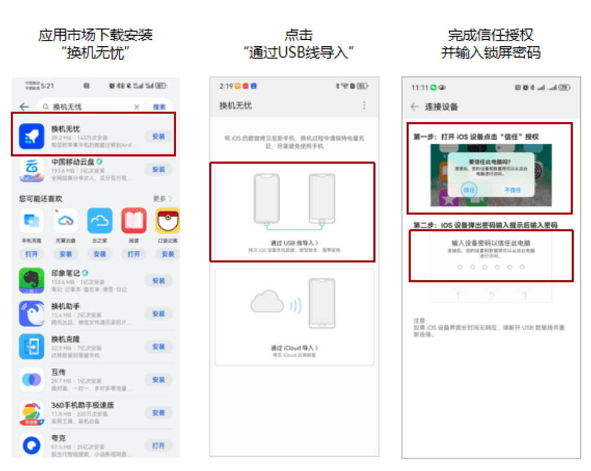The height and width of the screenshot is (471, 591).
Task: Open the three-dot overflow menu in 换机无忧
Action: [364, 105]
